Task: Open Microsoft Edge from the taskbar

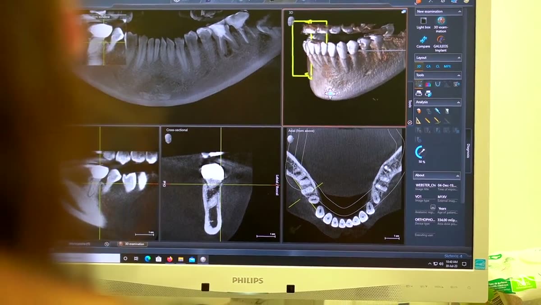Action: pos(147,259)
